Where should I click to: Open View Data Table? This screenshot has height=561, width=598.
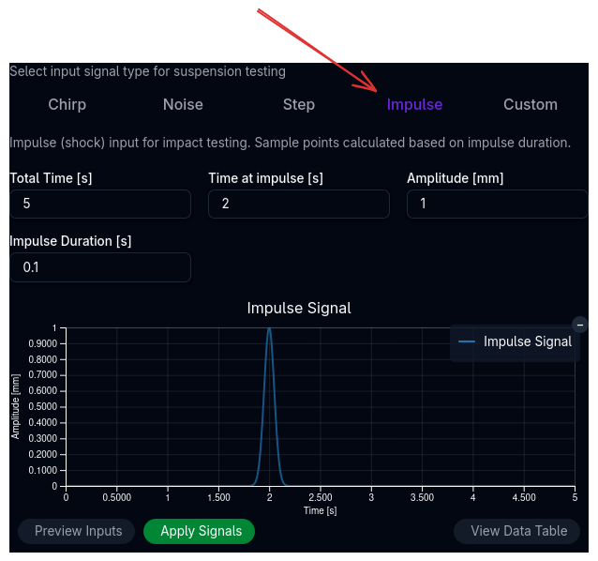[518, 531]
